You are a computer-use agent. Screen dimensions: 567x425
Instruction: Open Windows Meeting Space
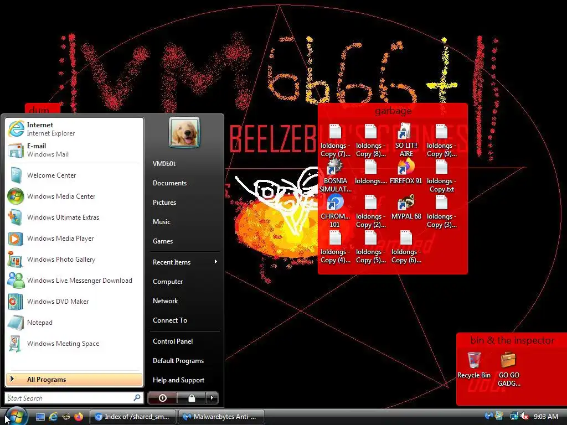(x=74, y=343)
